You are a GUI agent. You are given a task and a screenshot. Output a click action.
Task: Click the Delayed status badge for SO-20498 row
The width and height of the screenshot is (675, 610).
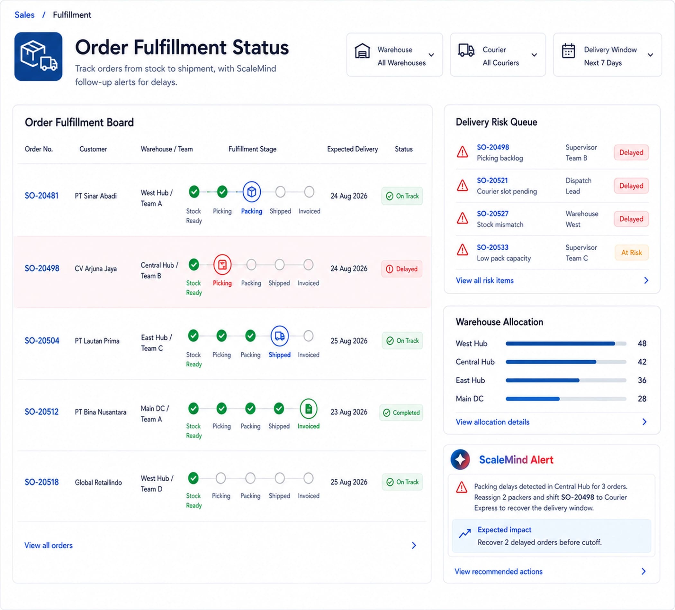pos(402,269)
